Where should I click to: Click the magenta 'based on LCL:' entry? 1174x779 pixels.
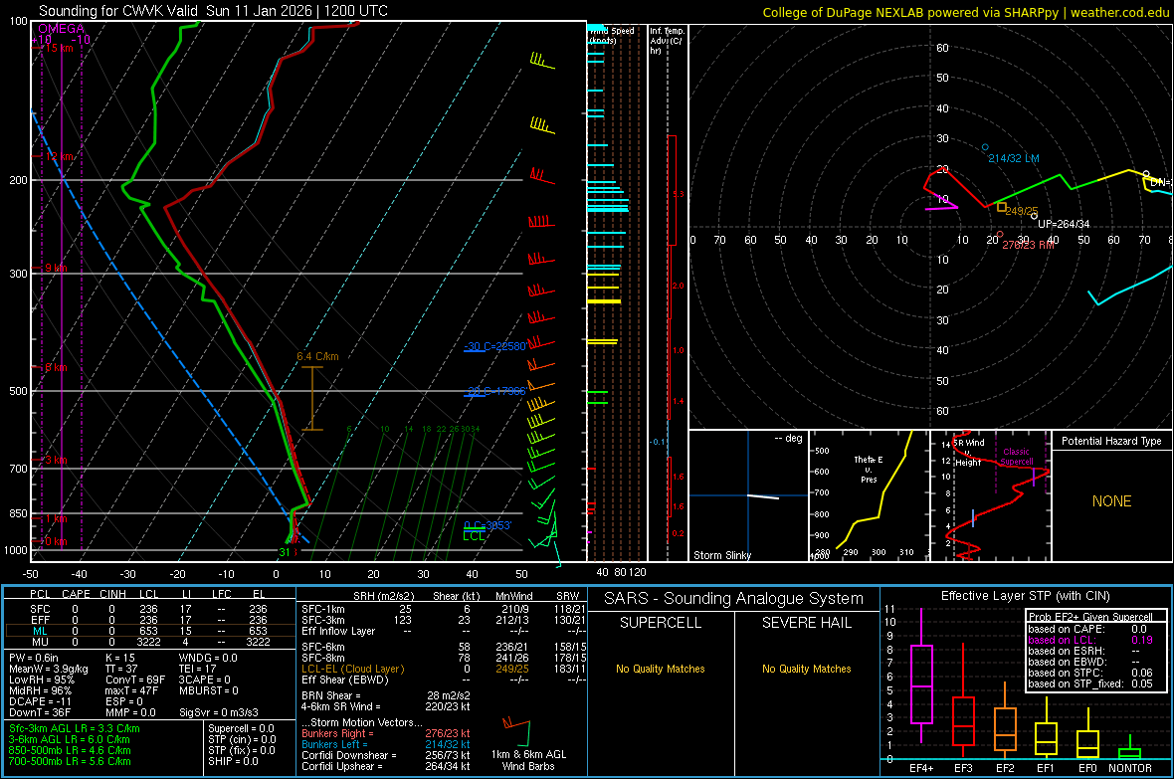pyautogui.click(x=1064, y=640)
